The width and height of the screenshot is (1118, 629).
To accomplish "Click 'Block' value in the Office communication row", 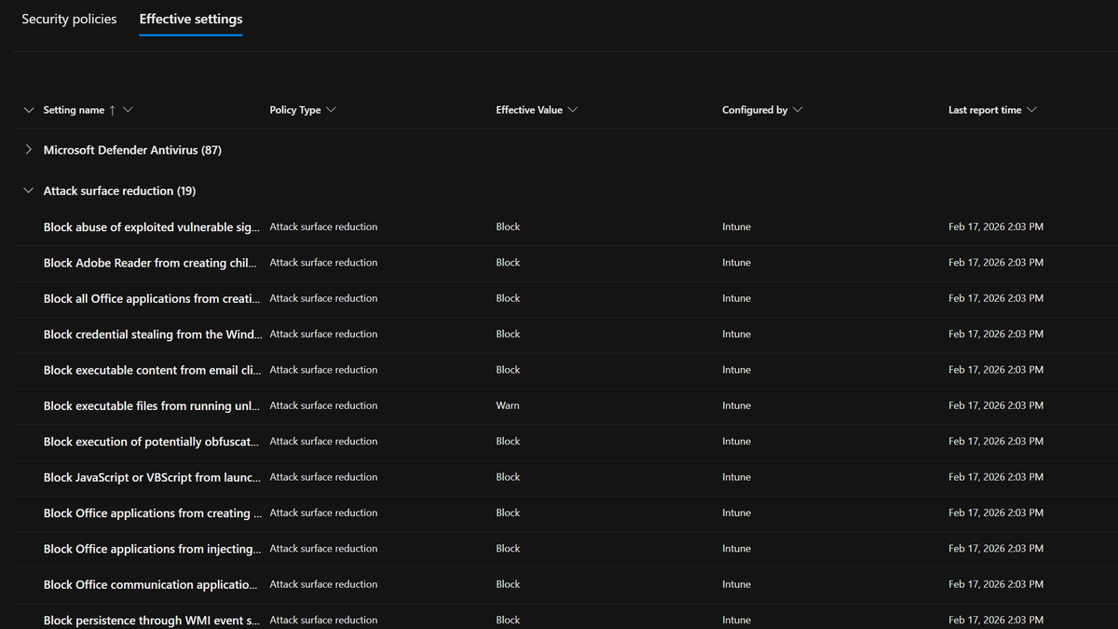I will click(x=508, y=584).
